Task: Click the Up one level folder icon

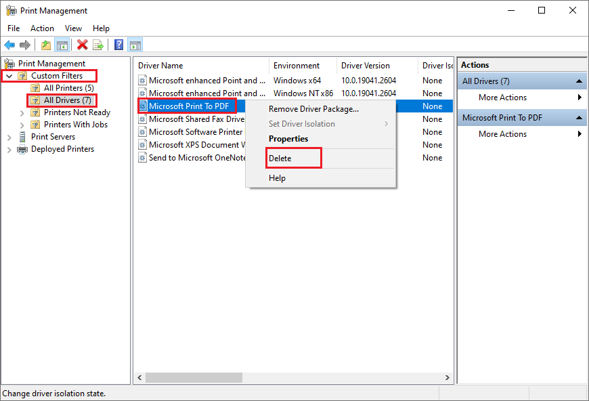Action: click(x=46, y=45)
